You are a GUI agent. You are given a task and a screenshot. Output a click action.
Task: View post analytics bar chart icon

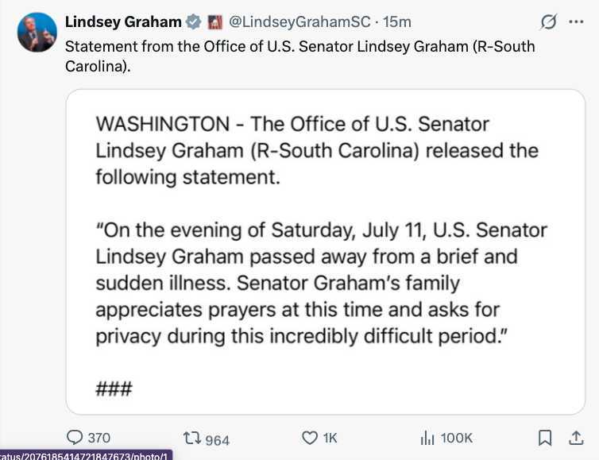coord(427,438)
